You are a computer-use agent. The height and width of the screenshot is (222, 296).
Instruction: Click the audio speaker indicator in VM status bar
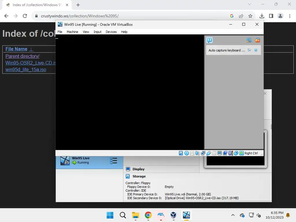[x=197, y=153]
